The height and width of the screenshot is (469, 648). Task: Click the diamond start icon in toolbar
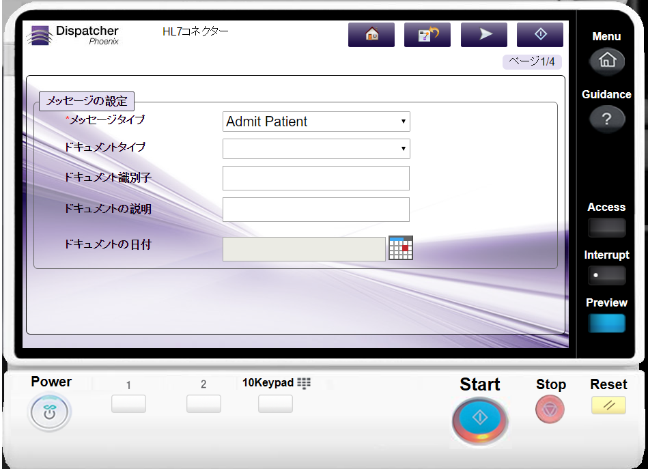coord(539,35)
